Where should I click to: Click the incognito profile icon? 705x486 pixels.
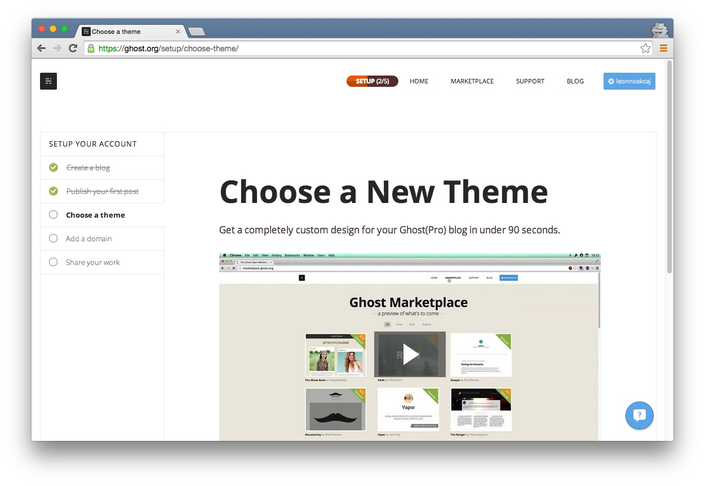pyautogui.click(x=659, y=30)
